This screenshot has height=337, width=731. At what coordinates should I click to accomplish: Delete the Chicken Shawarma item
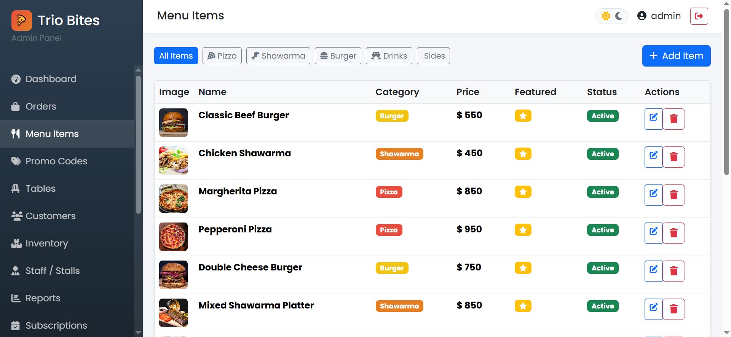pyautogui.click(x=674, y=157)
